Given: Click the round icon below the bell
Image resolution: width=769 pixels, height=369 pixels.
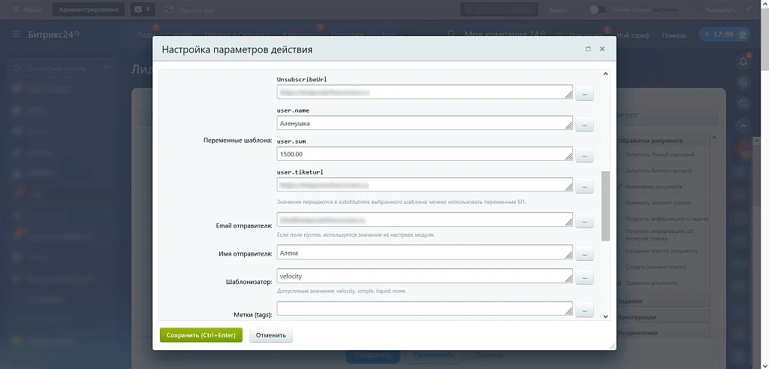Looking at the screenshot, I should tap(743, 83).
